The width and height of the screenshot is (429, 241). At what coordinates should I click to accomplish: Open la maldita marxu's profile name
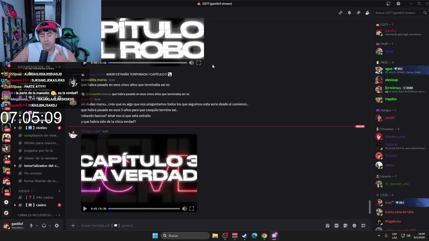point(94,80)
